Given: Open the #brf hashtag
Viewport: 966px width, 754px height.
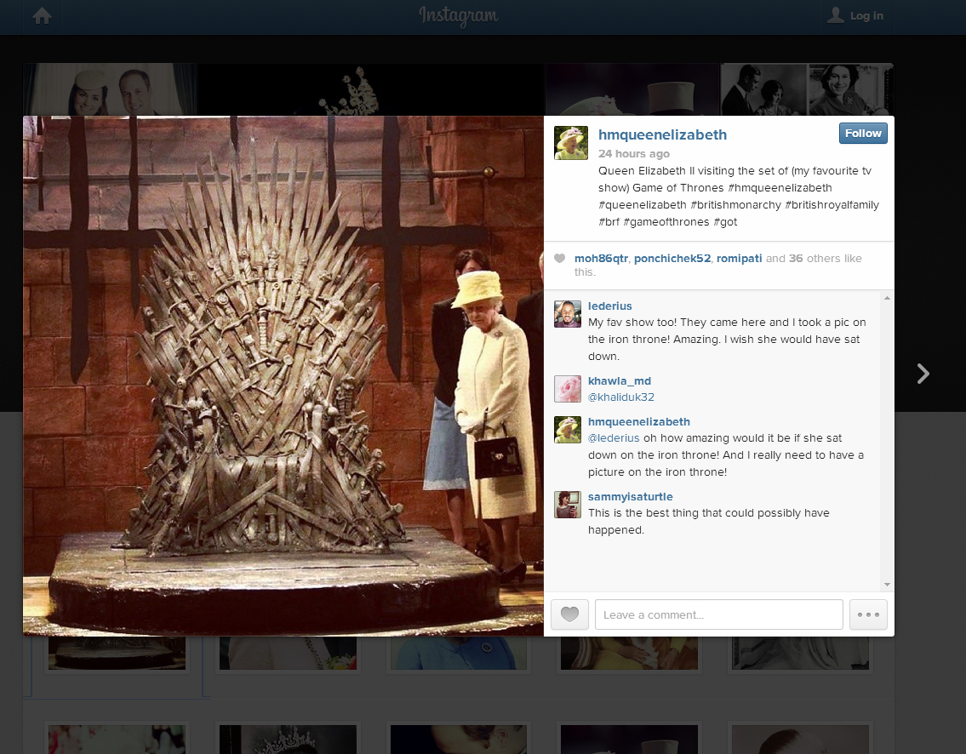Looking at the screenshot, I should coord(609,222).
